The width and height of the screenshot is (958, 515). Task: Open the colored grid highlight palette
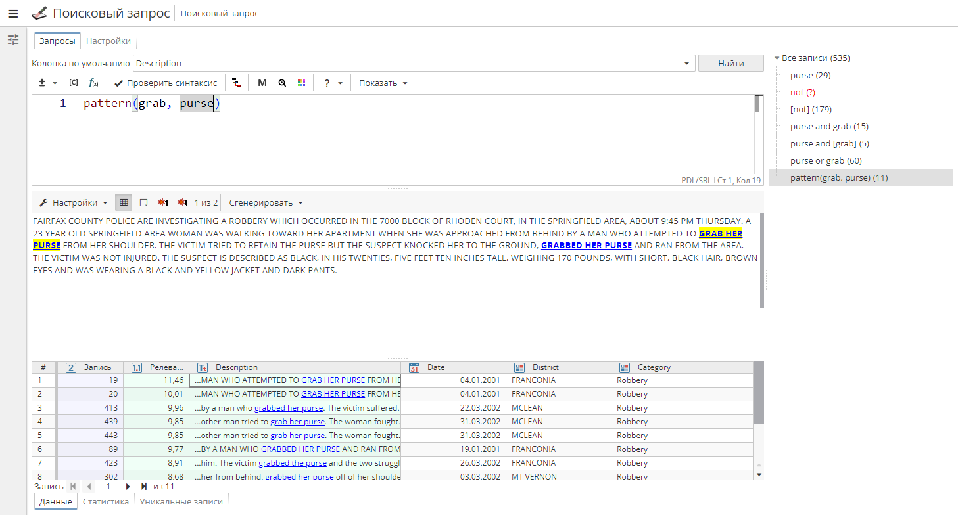302,83
